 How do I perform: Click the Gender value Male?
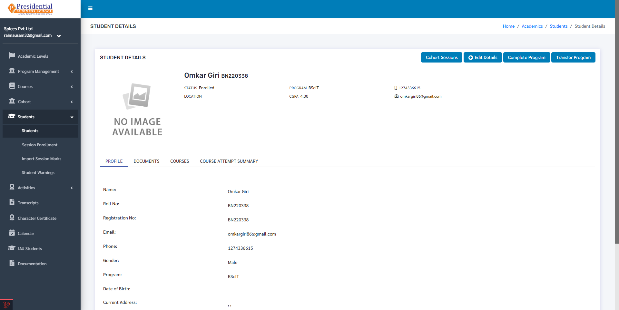(x=232, y=262)
